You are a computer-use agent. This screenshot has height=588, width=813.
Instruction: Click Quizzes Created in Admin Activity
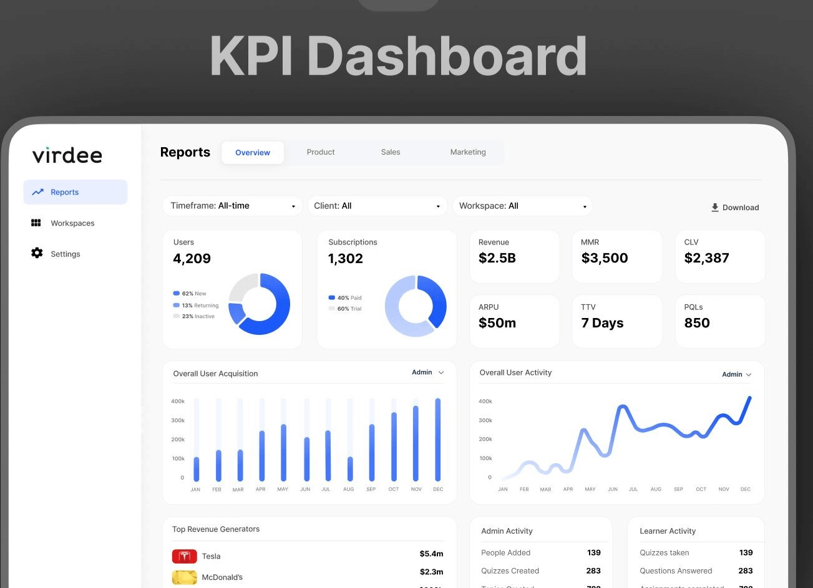point(510,571)
